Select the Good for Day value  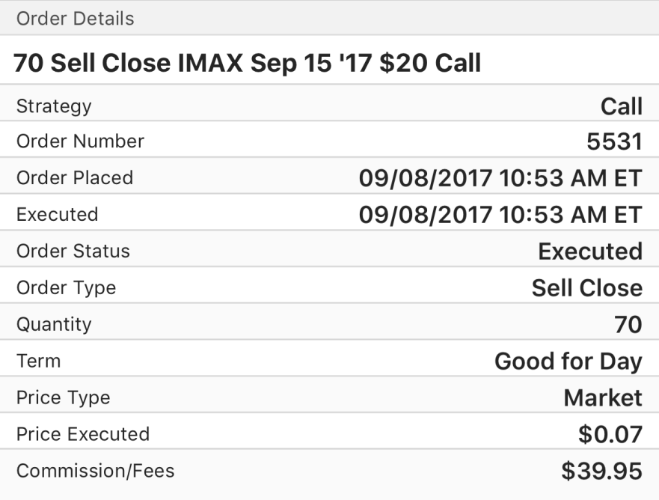click(x=568, y=362)
